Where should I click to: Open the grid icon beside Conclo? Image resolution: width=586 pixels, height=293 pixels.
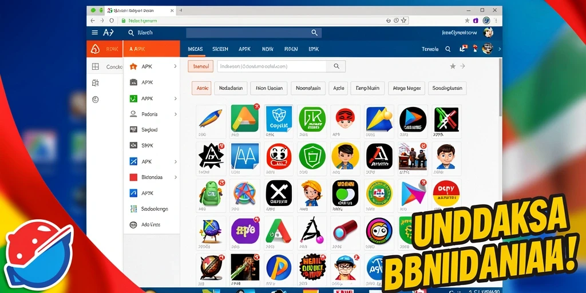click(x=96, y=67)
